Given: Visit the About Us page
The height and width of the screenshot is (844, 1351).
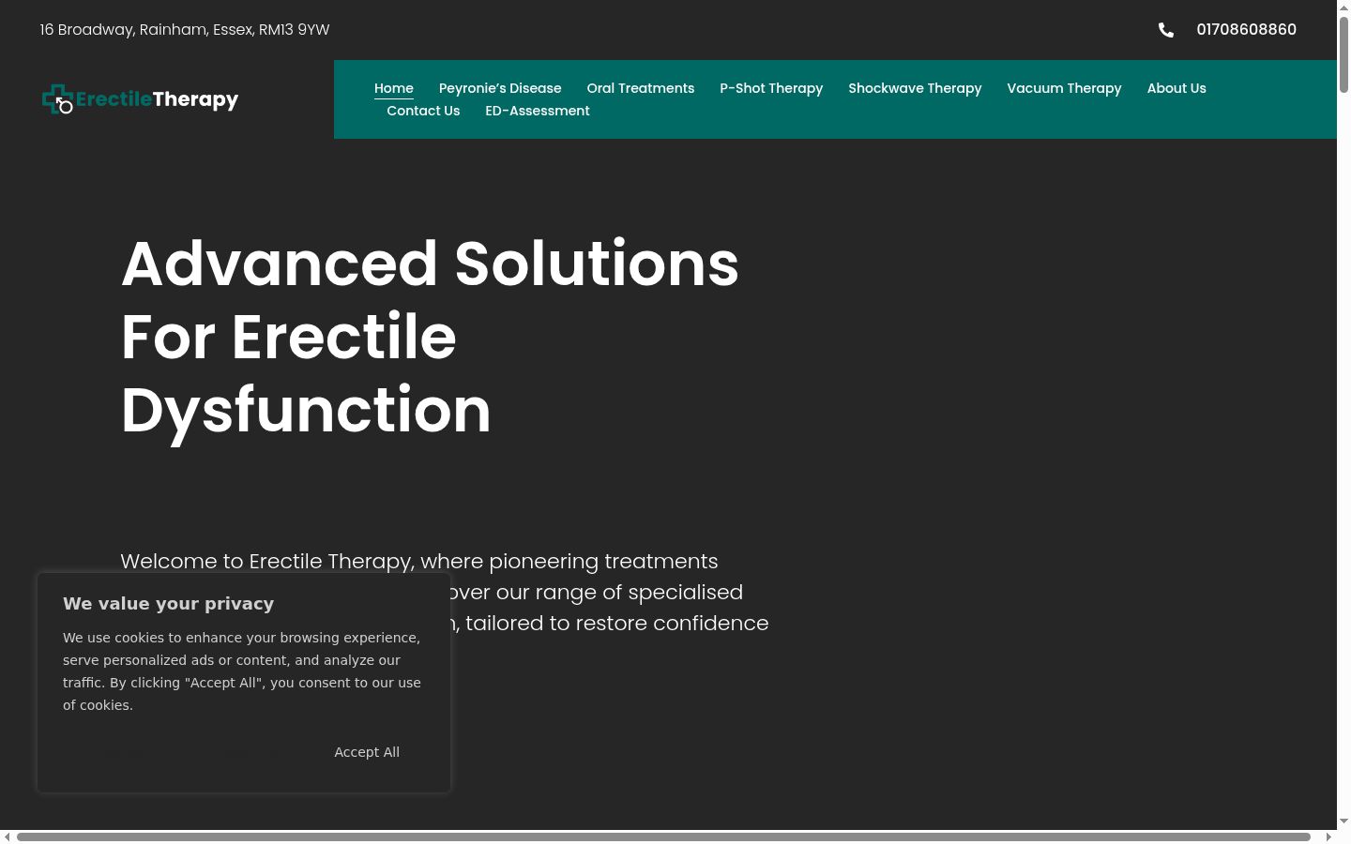Looking at the screenshot, I should (x=1176, y=88).
